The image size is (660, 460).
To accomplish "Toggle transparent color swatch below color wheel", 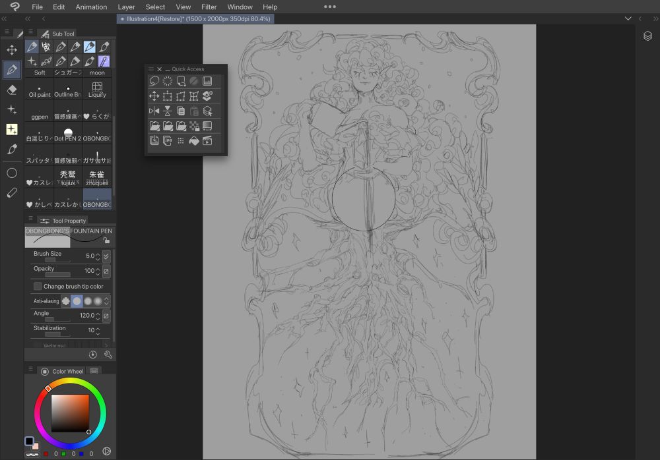I will click(x=32, y=455).
